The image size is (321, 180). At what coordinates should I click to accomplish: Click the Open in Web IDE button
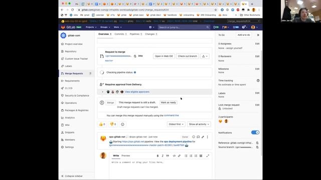click(164, 56)
